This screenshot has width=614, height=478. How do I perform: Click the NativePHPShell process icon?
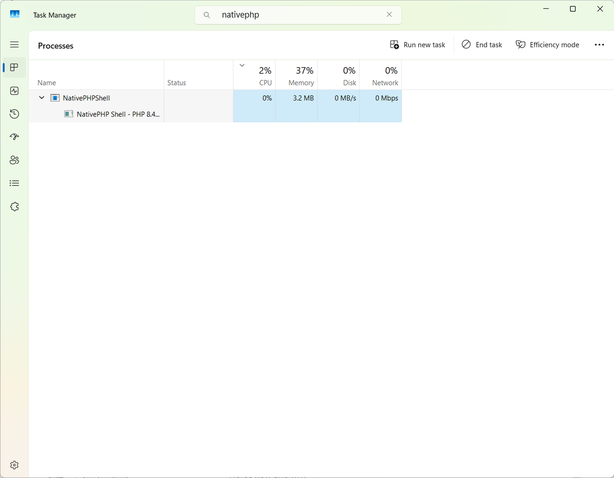pos(55,98)
